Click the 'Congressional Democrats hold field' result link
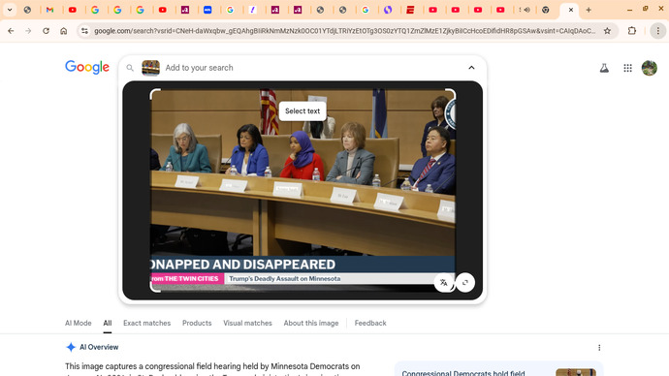This screenshot has width=669, height=376. (462, 372)
